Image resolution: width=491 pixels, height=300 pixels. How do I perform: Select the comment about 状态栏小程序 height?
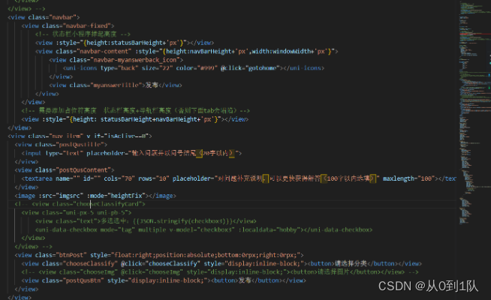(83, 34)
